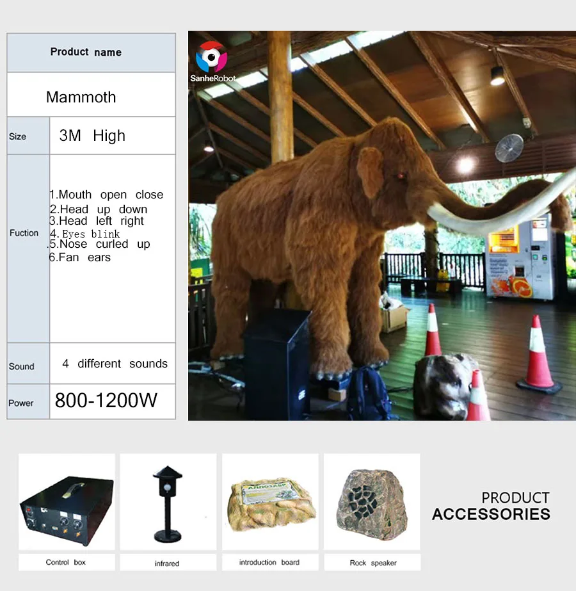The height and width of the screenshot is (591, 576).
Task: Open the introduction board image
Action: [269, 501]
